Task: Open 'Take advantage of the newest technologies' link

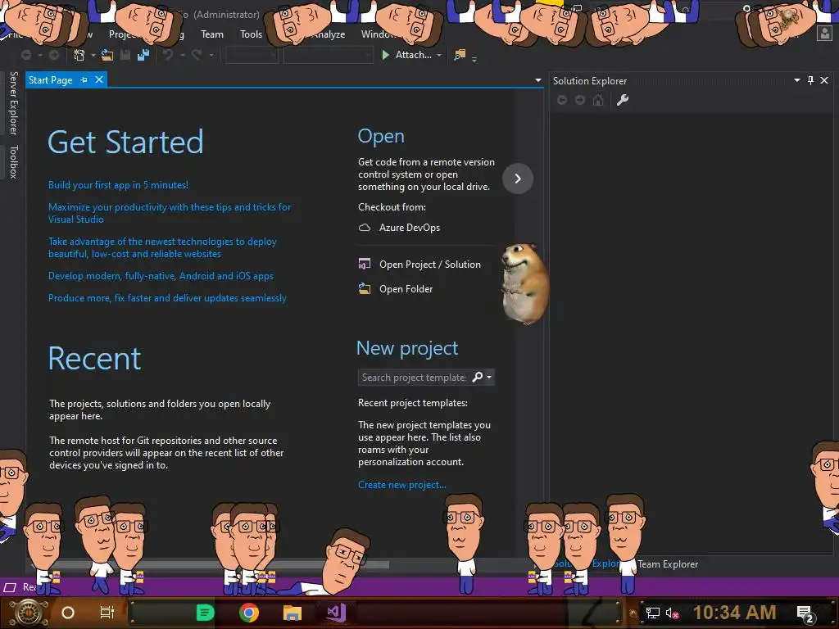Action: 162,247
